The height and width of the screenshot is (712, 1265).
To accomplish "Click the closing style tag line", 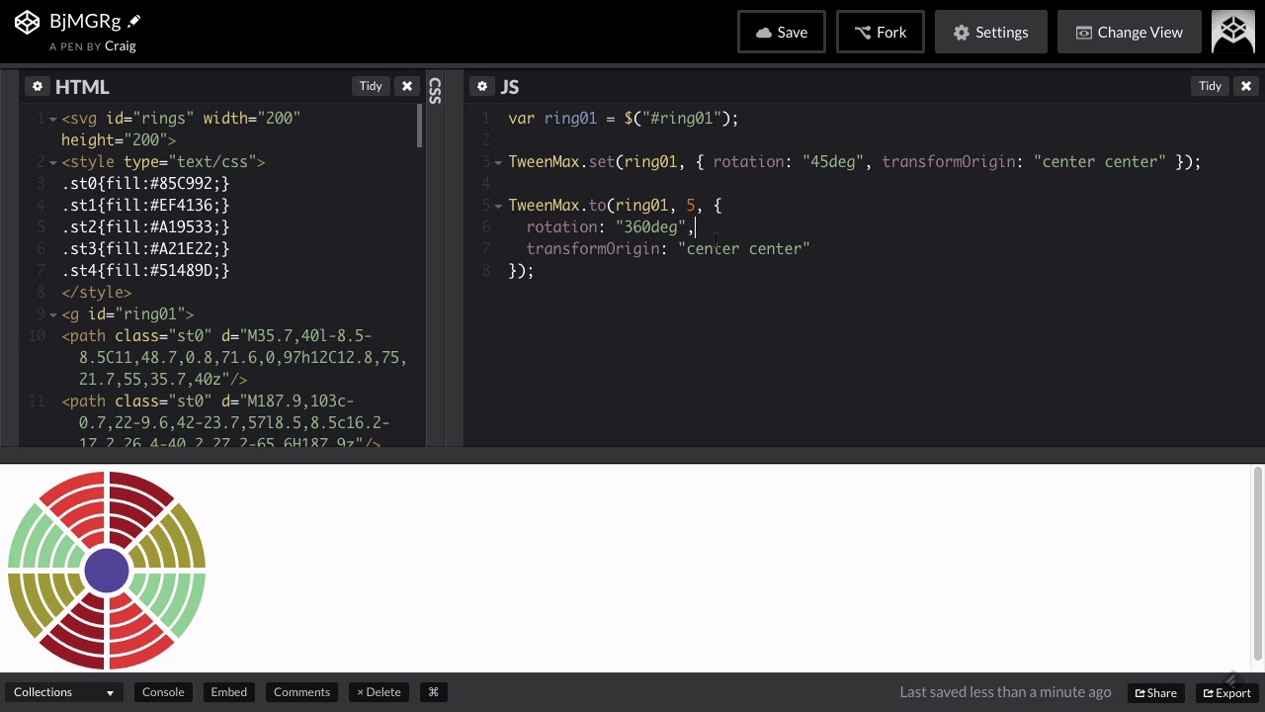I will tap(96, 292).
